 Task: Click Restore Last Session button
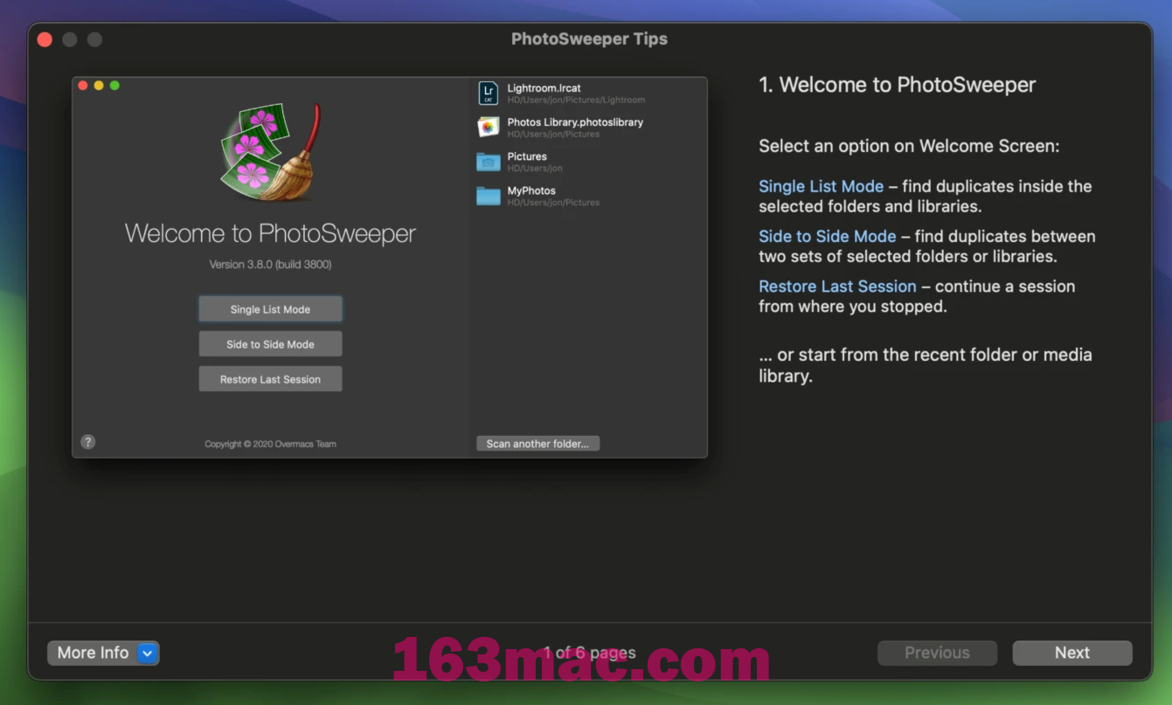270,379
